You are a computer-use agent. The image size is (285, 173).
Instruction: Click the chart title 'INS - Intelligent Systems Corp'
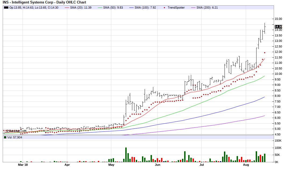click(x=28, y=2)
